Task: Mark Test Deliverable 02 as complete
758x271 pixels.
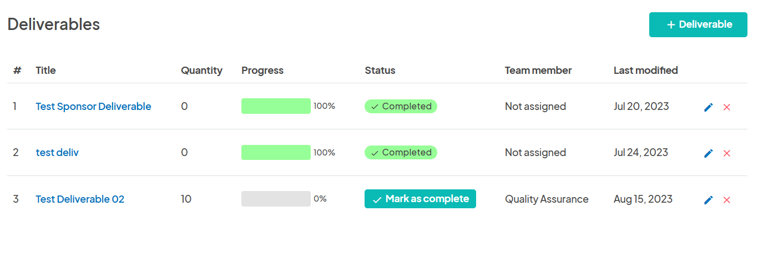Action: pyautogui.click(x=420, y=199)
